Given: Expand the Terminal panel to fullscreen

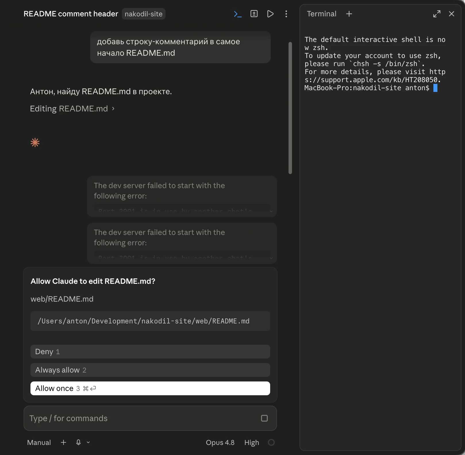Looking at the screenshot, I should [437, 14].
